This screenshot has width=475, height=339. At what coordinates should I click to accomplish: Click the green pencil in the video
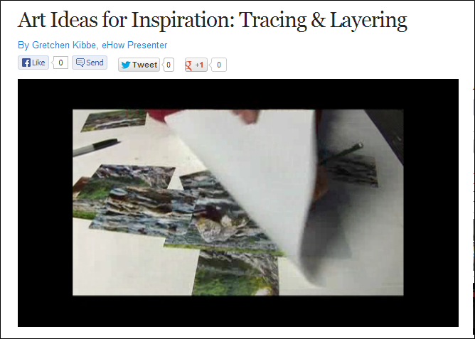[341, 154]
